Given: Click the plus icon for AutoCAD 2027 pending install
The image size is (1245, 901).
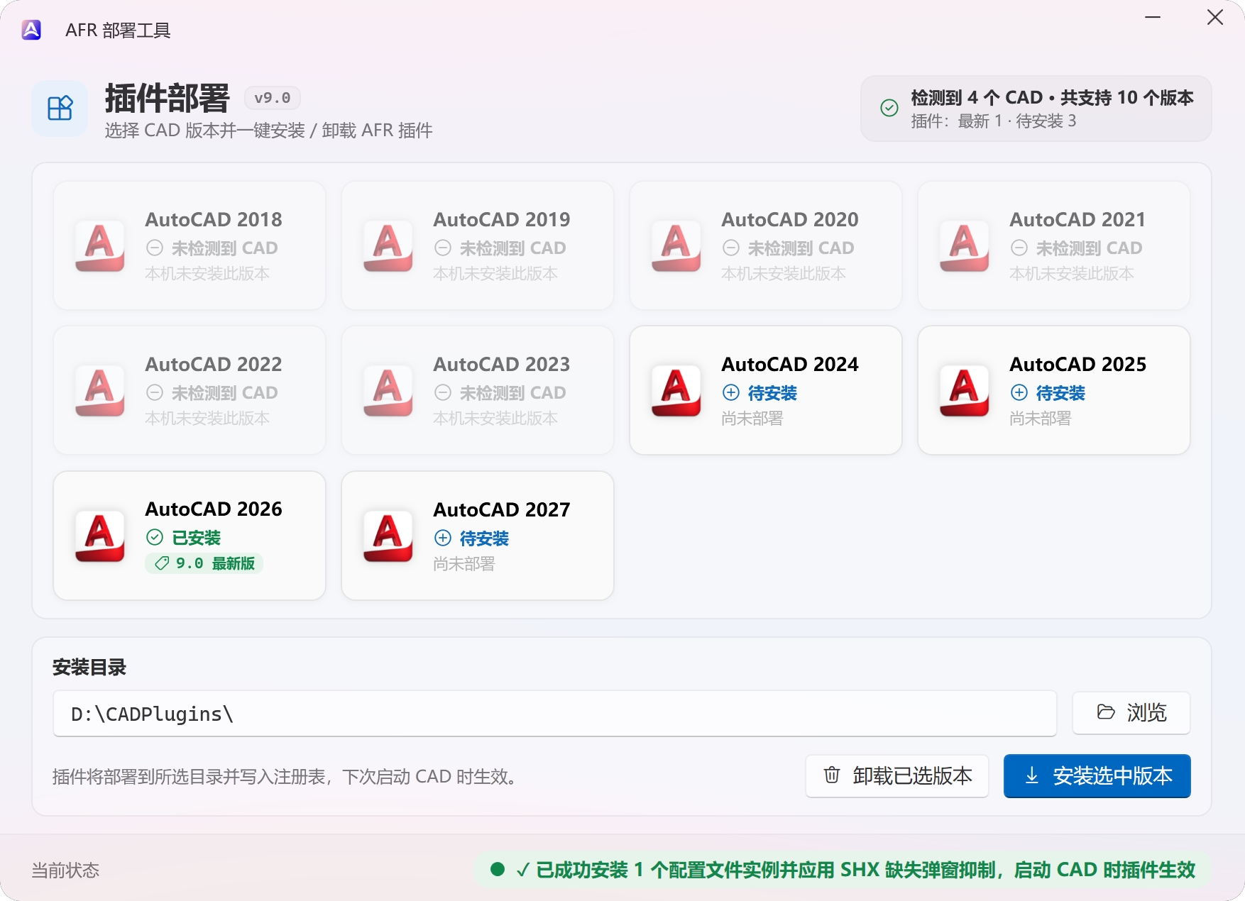Looking at the screenshot, I should click(443, 538).
